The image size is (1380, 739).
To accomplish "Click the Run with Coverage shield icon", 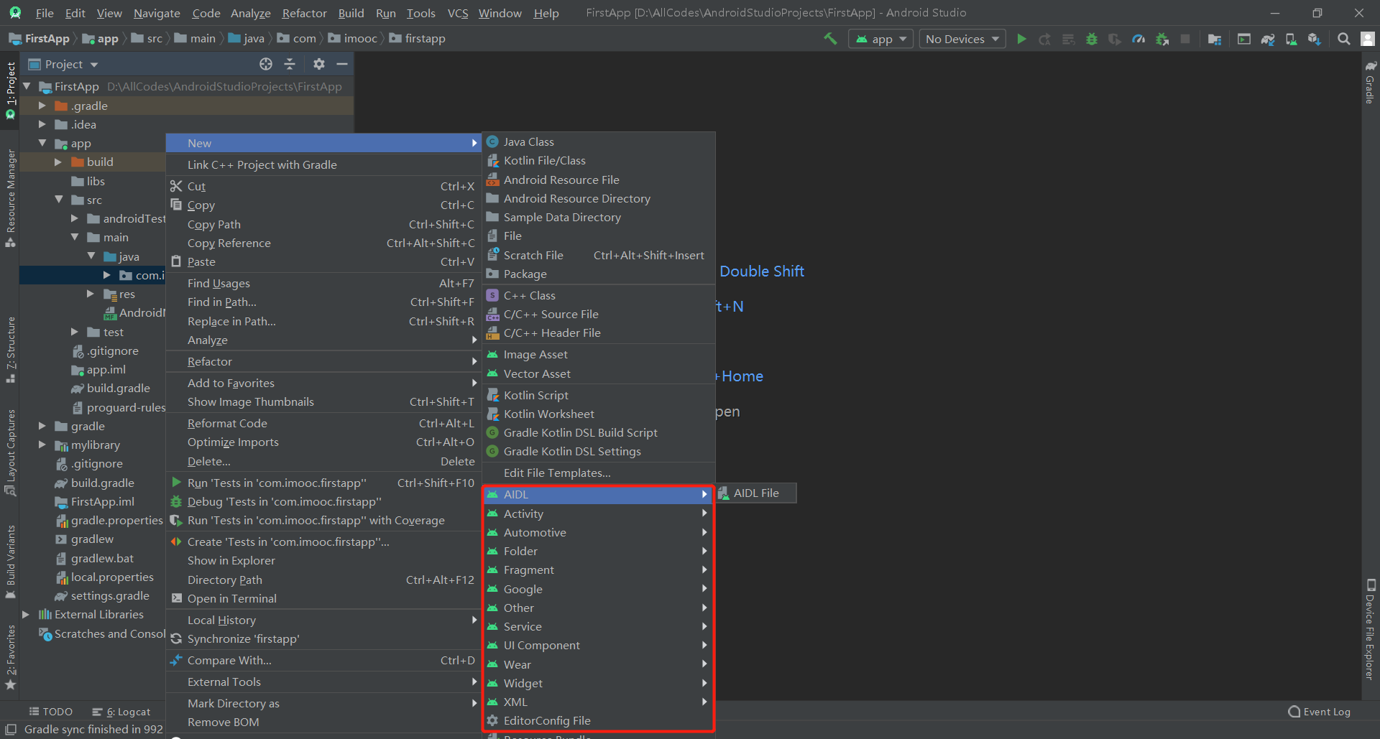I will point(1115,39).
